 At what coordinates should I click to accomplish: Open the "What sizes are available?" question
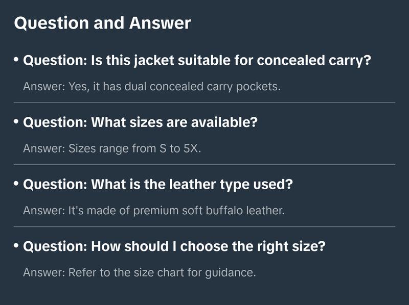(140, 123)
